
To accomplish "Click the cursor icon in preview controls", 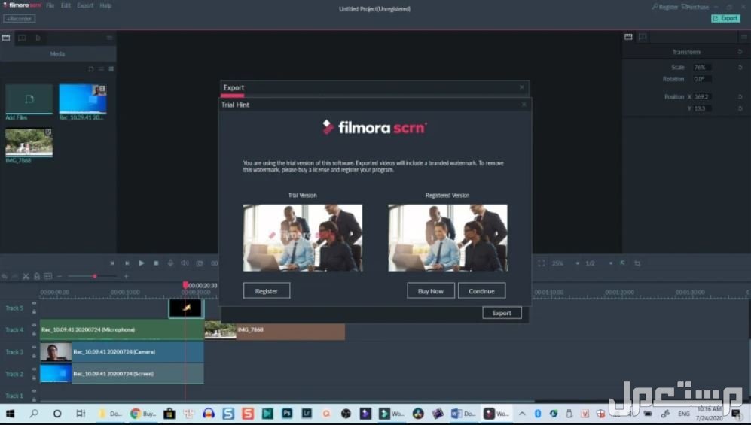I will click(x=622, y=263).
